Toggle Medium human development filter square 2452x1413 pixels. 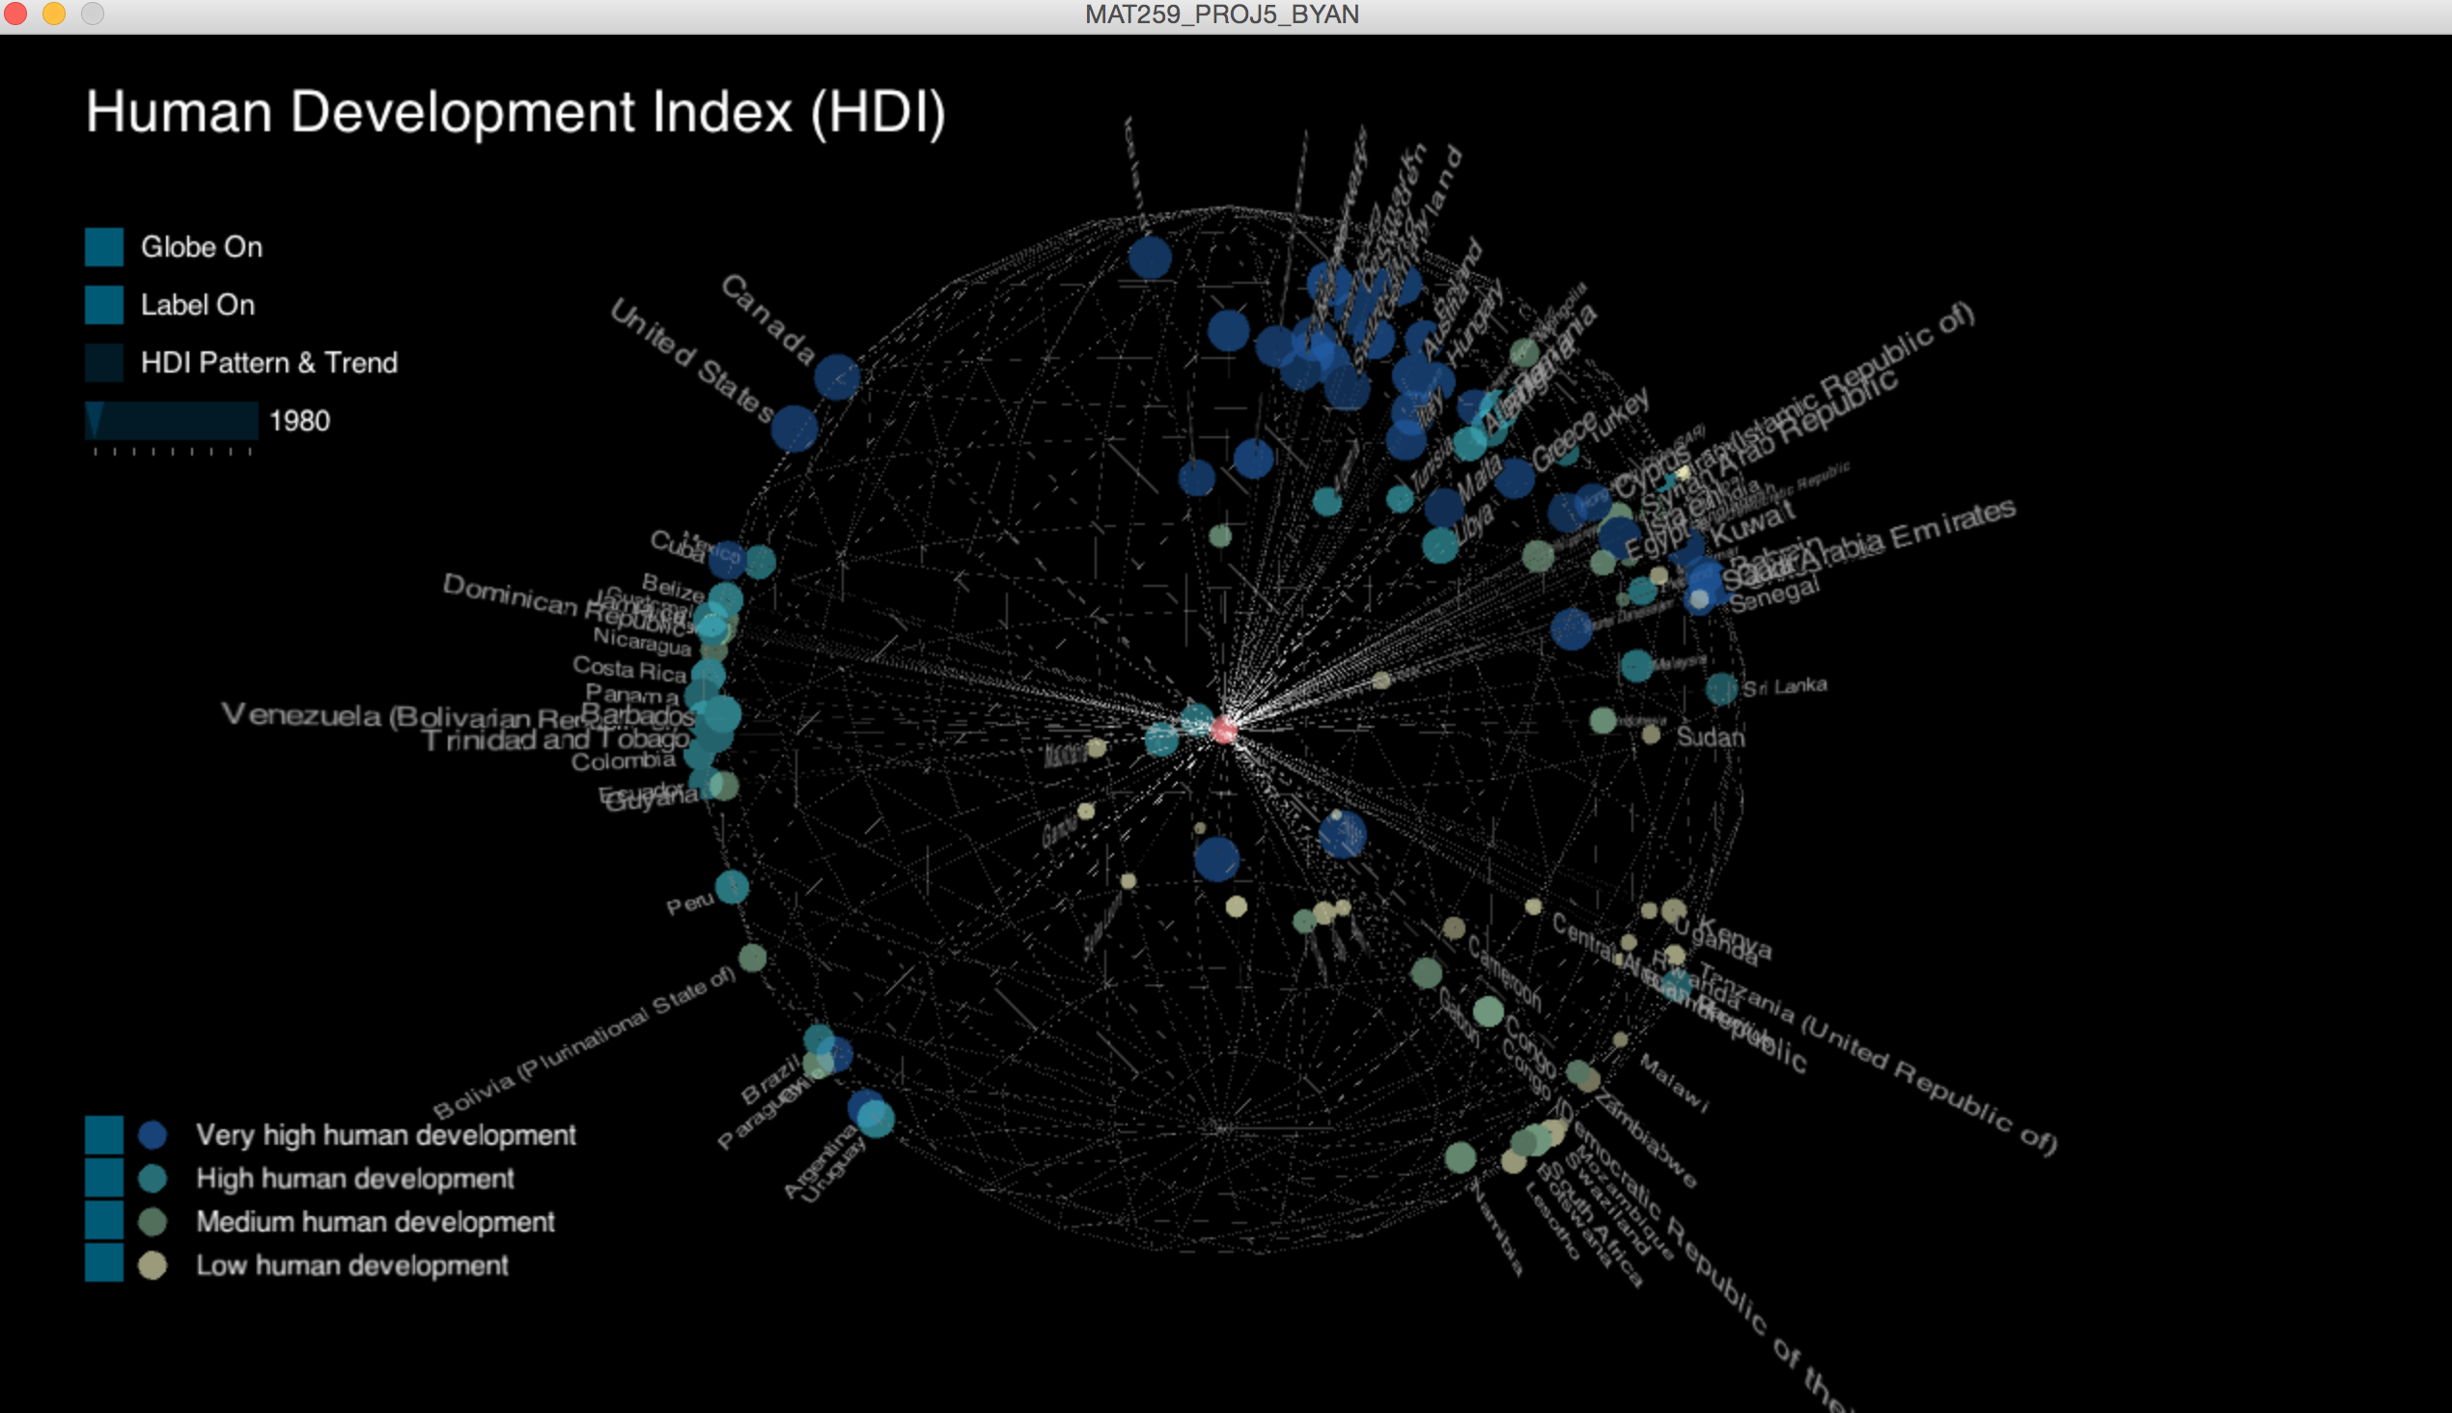[104, 1221]
